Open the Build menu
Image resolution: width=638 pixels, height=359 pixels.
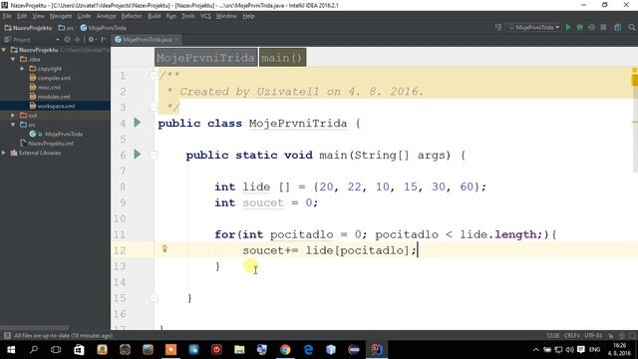click(154, 16)
